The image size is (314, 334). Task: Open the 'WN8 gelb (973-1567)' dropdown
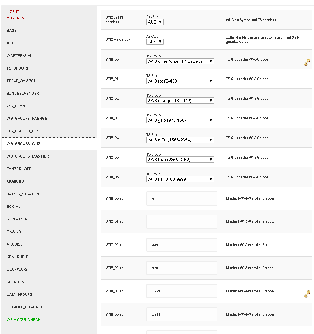pos(180,120)
